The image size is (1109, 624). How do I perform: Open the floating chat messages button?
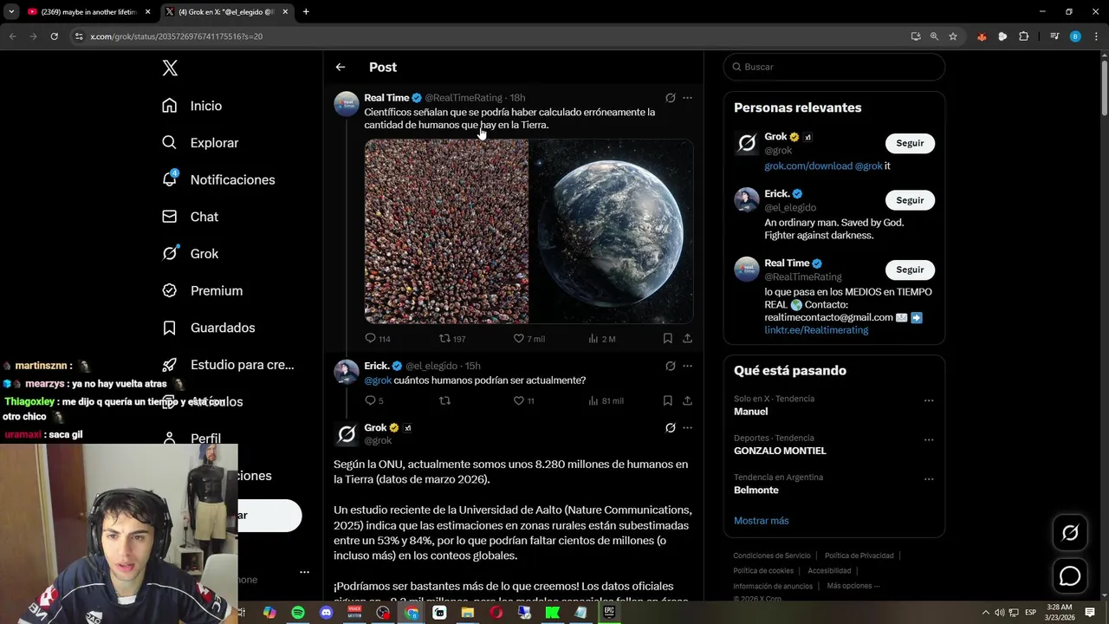point(1070,575)
